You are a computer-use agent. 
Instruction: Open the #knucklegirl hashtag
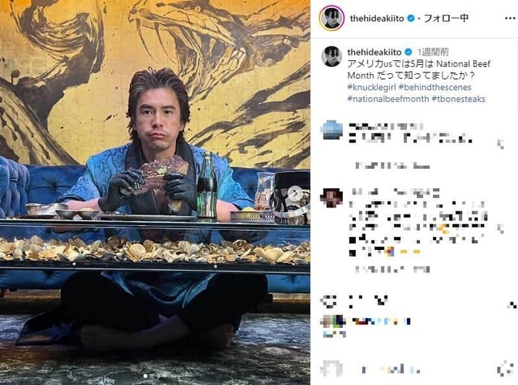tap(372, 88)
